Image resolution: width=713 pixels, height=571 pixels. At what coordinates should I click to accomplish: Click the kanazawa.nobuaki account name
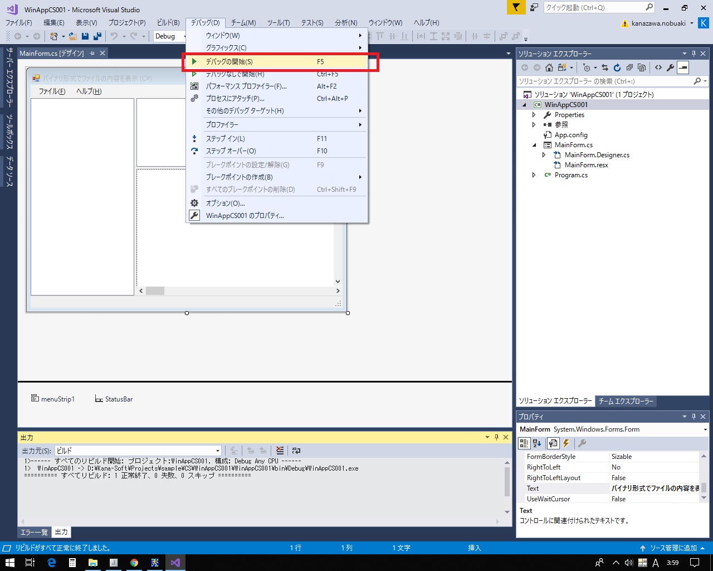[658, 23]
